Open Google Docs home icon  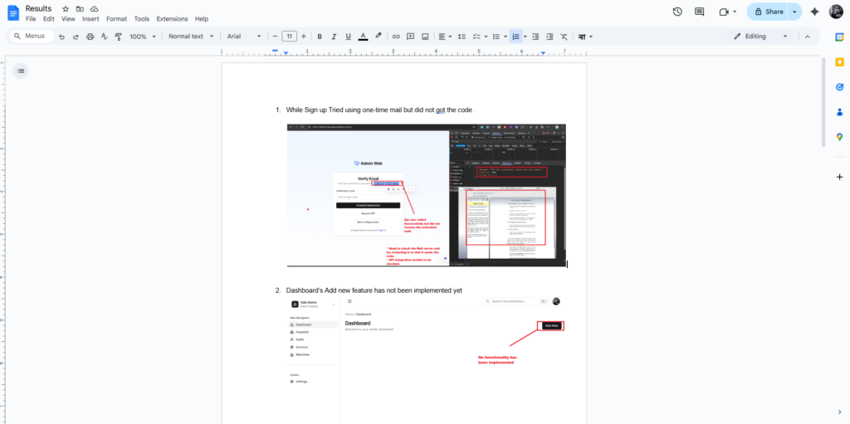coord(13,12)
